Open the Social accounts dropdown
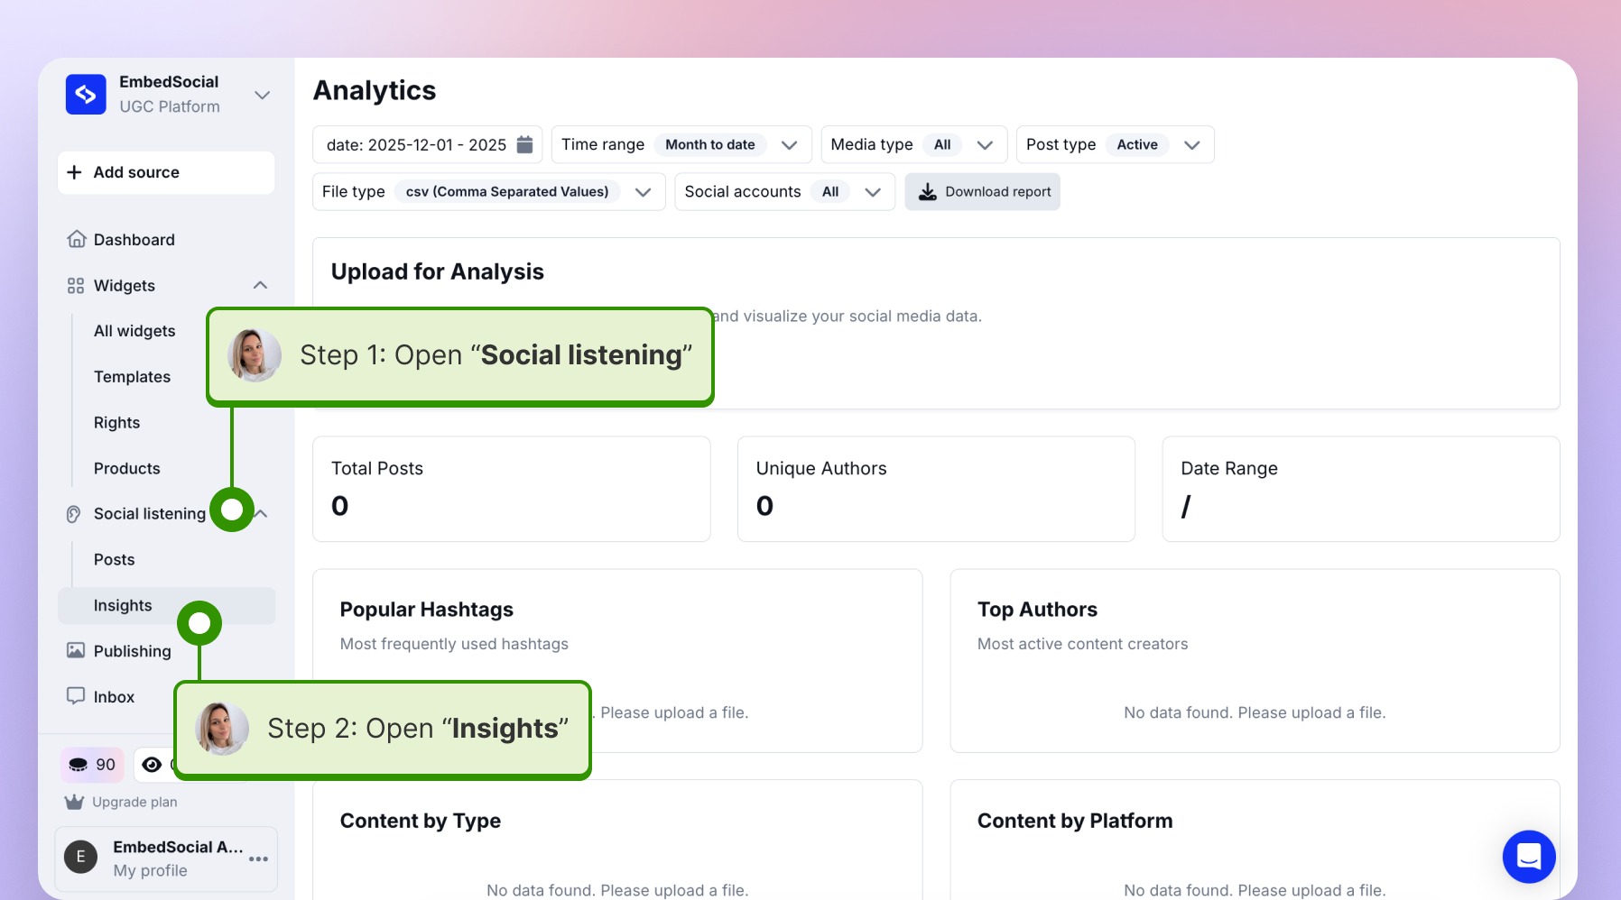The height and width of the screenshot is (900, 1621). 785,191
